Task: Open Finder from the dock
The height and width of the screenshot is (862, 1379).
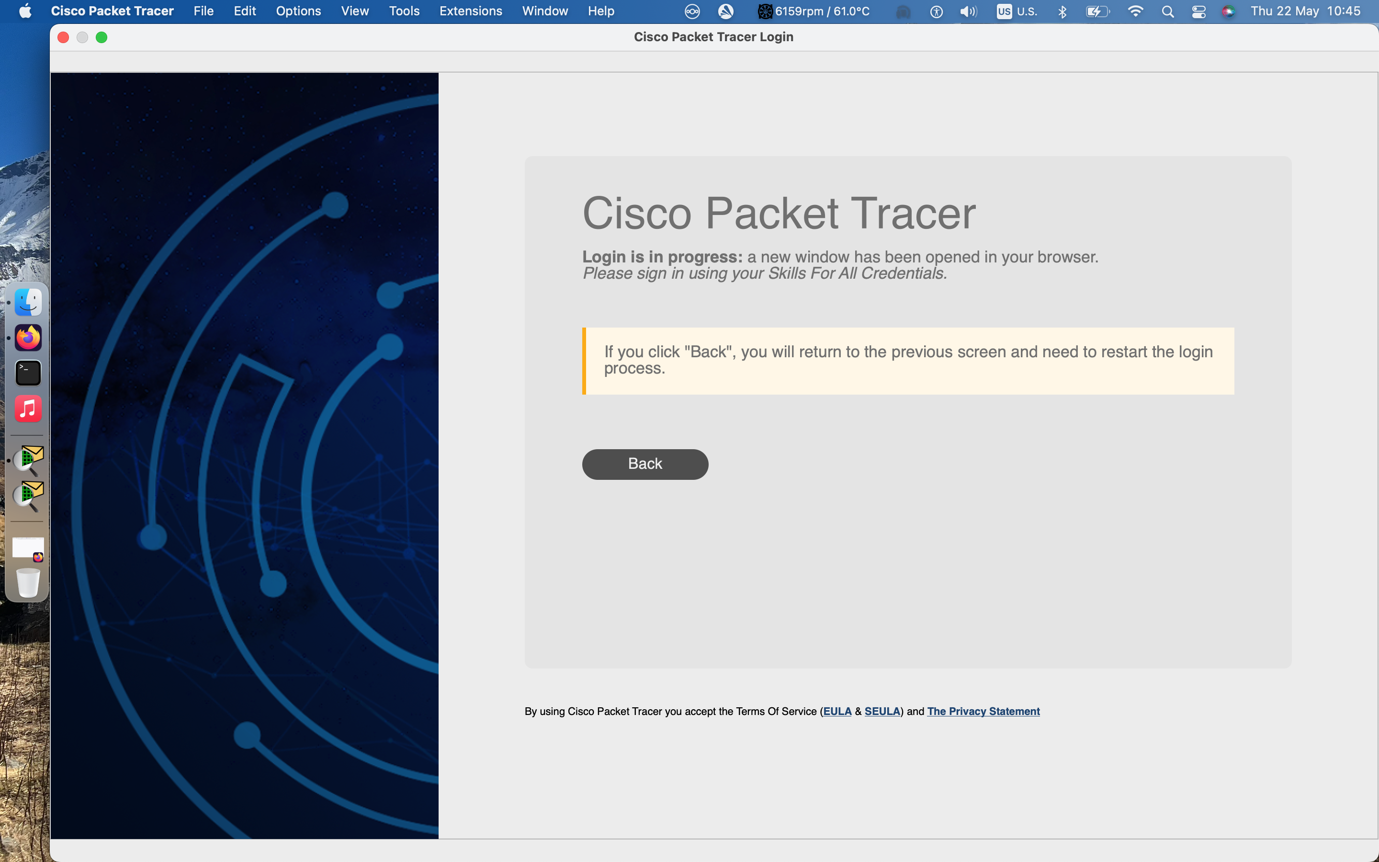Action: click(28, 302)
